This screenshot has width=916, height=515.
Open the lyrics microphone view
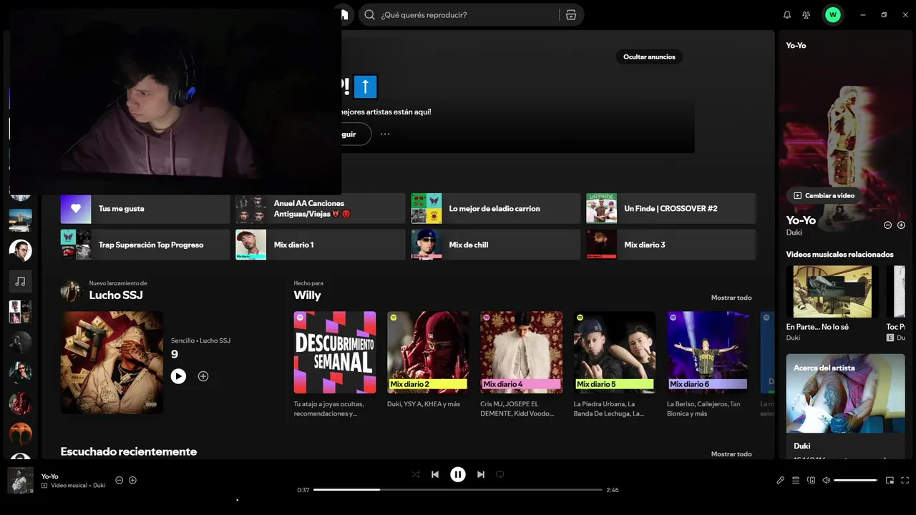point(781,480)
